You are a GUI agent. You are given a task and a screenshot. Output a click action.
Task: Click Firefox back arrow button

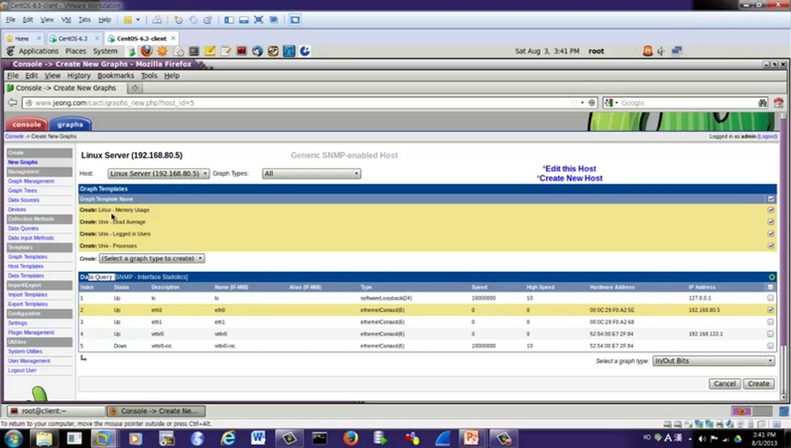tap(12, 103)
